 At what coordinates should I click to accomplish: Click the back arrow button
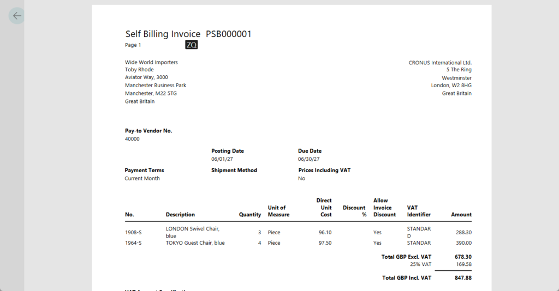pyautogui.click(x=17, y=16)
